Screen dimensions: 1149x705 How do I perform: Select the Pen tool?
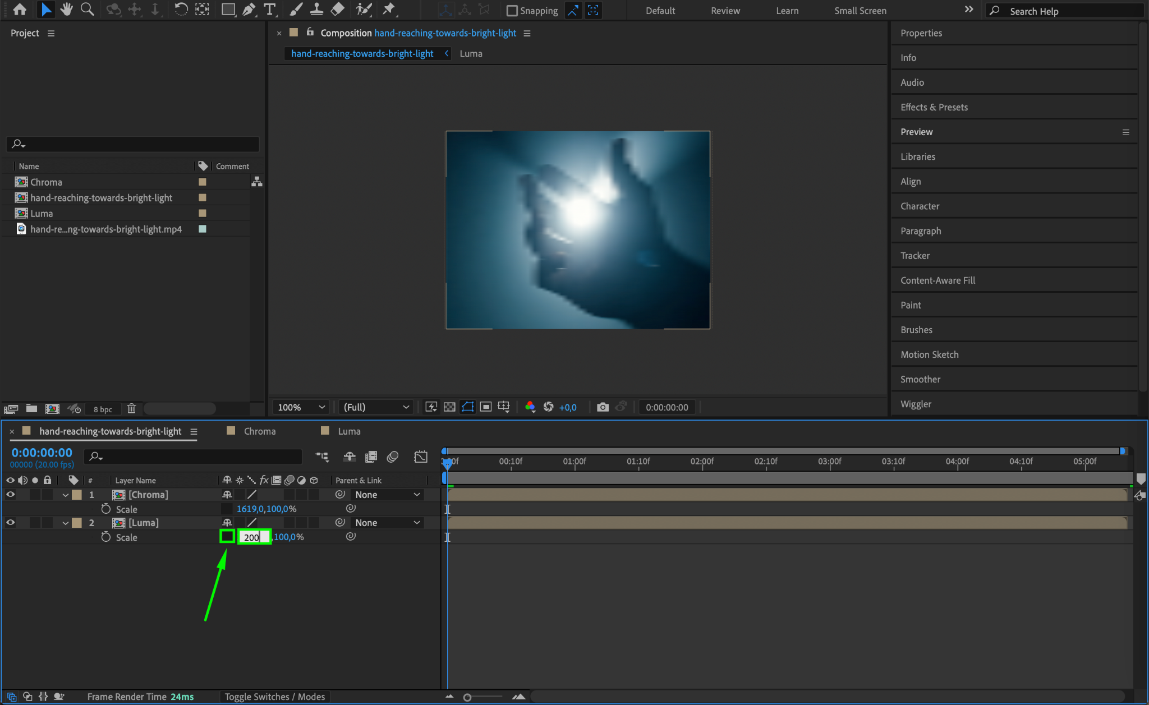[x=249, y=10]
